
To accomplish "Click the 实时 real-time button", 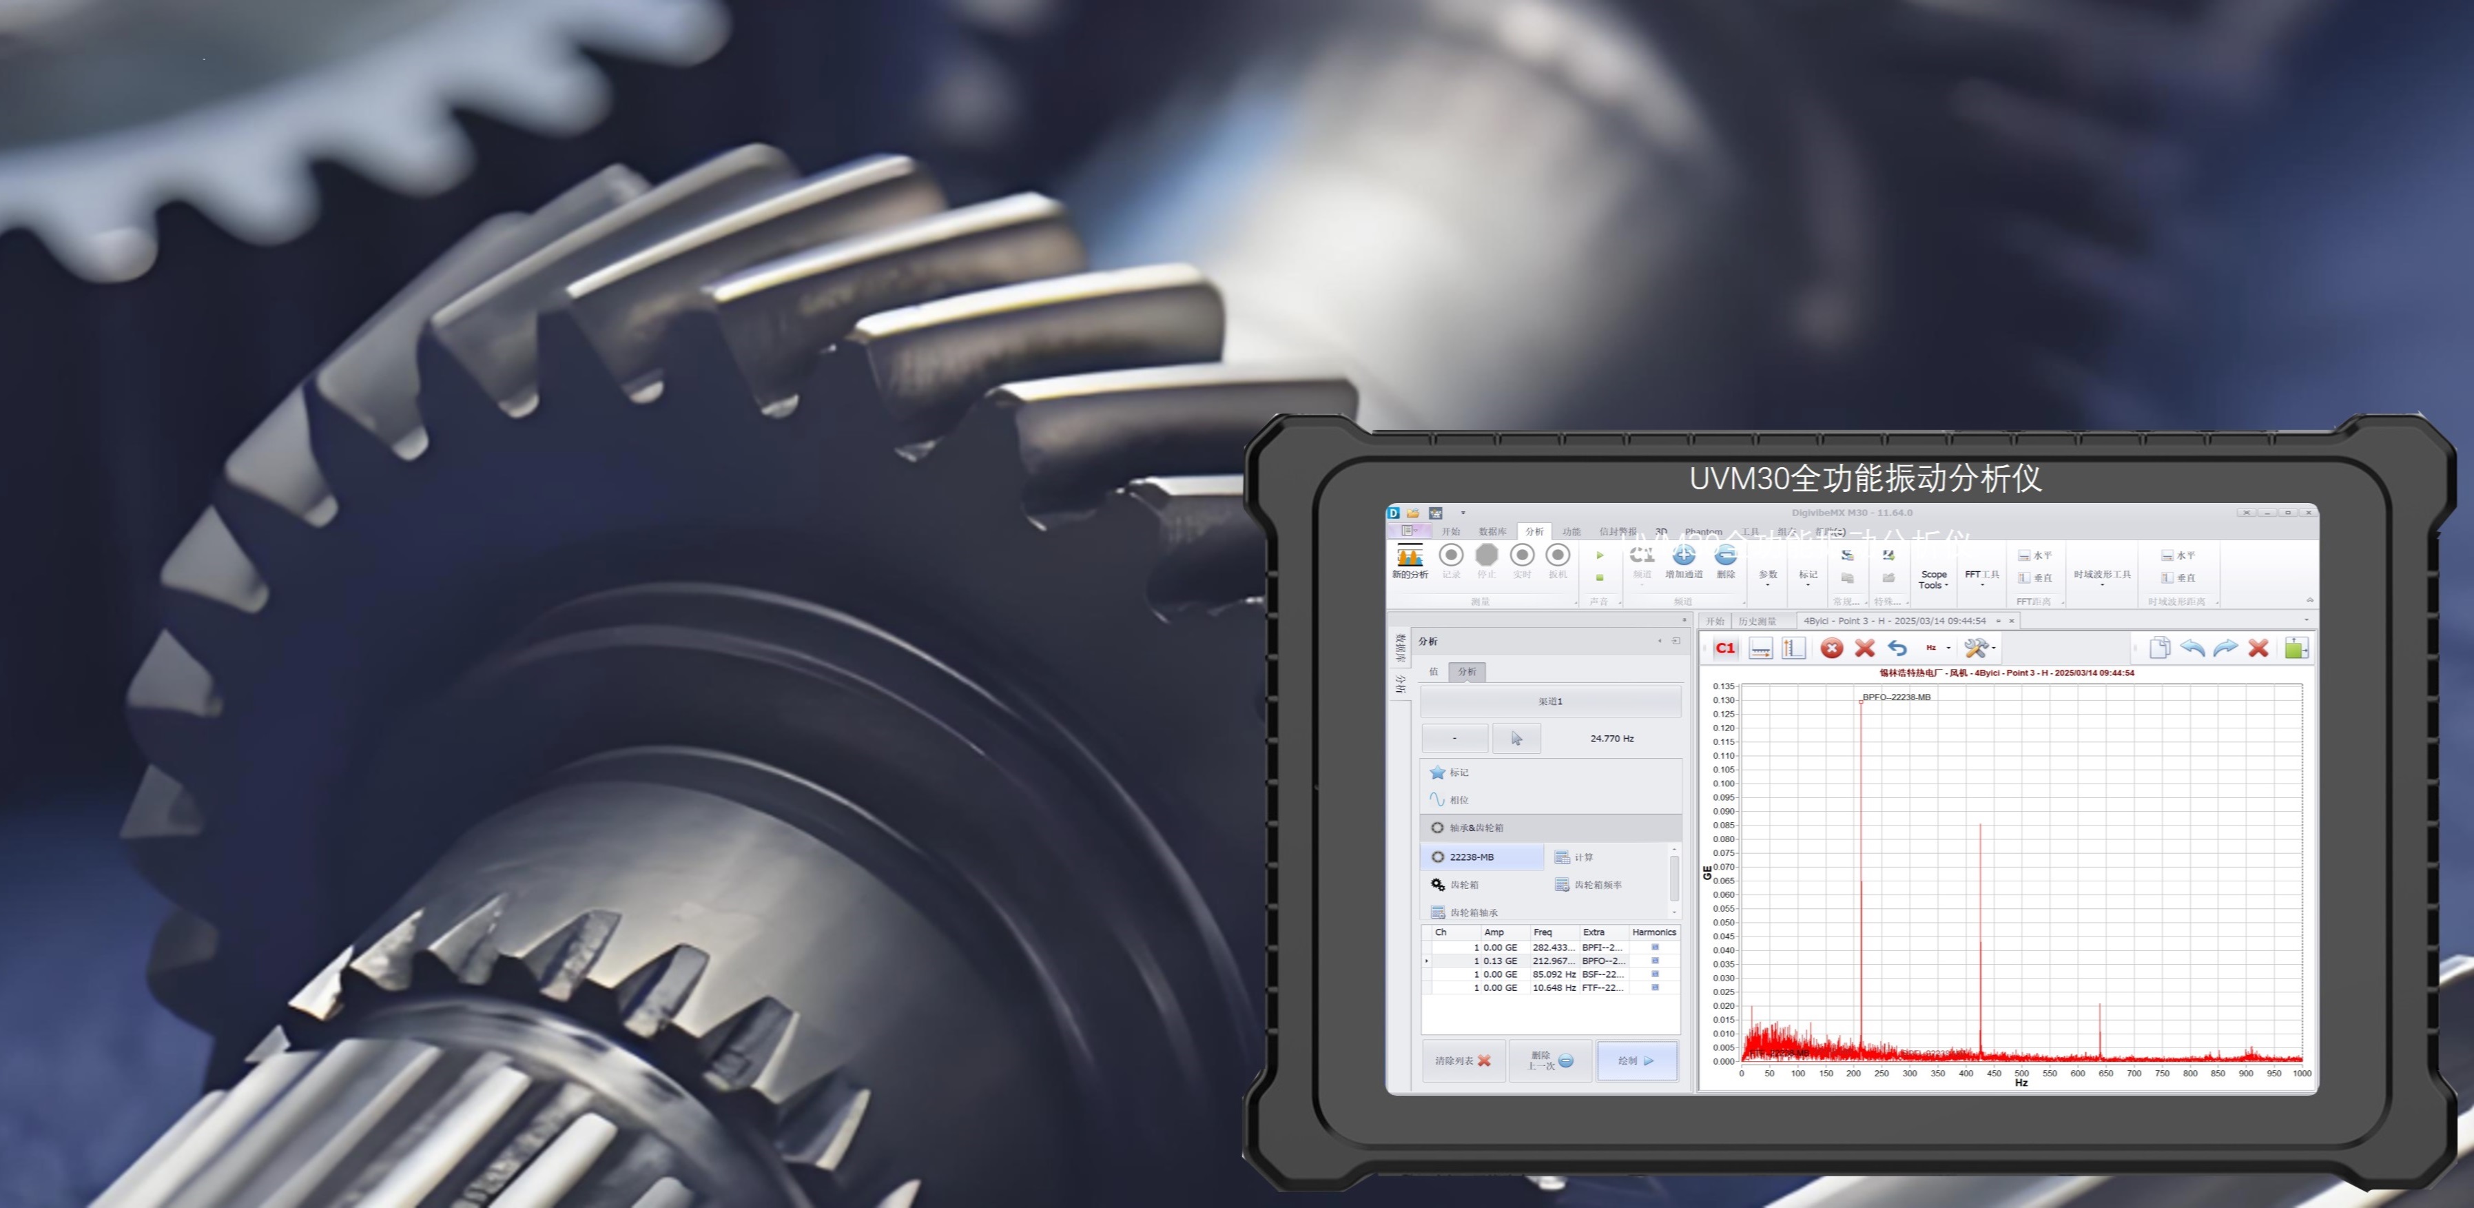I will tap(1523, 562).
